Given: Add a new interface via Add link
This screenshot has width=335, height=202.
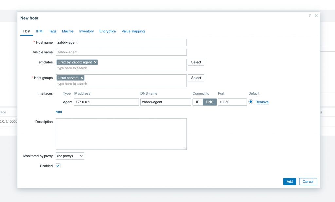Looking at the screenshot, I should coord(59,112).
